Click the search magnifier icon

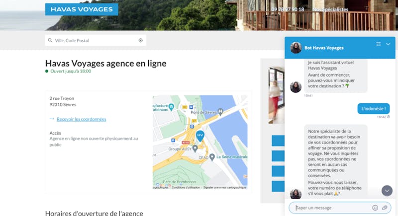[50, 40]
